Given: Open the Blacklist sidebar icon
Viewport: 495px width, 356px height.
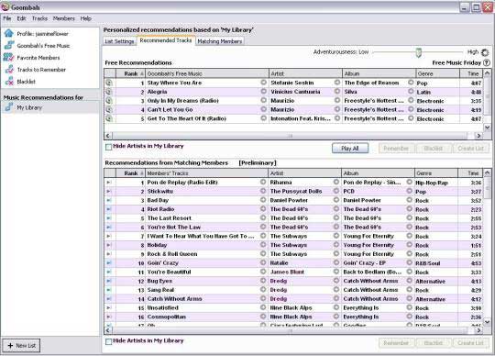Looking at the screenshot, I should click(9, 81).
